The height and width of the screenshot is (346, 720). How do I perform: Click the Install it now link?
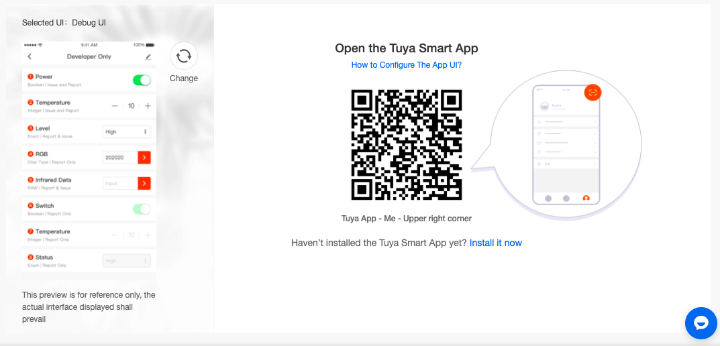pyautogui.click(x=495, y=243)
